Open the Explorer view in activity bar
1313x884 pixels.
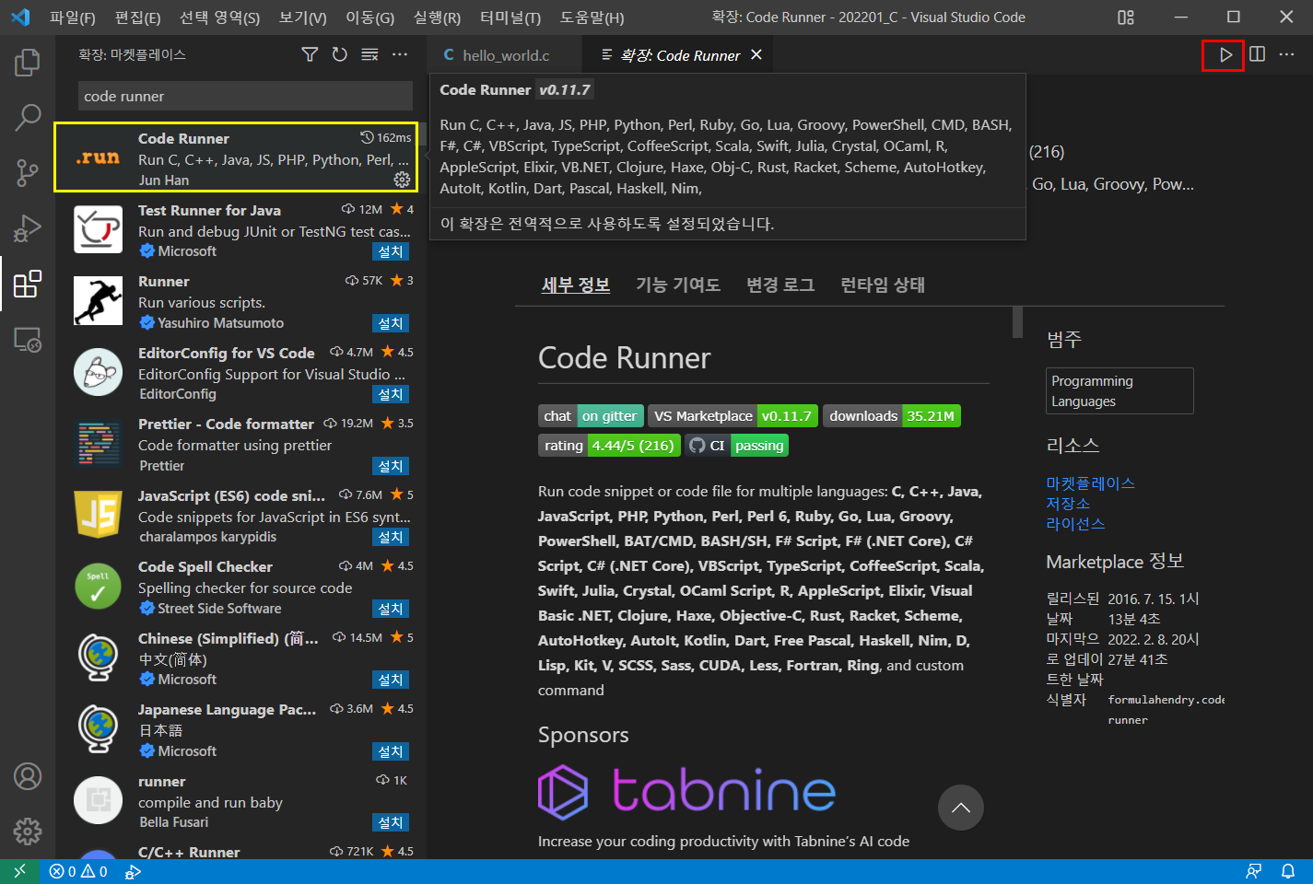(x=28, y=63)
